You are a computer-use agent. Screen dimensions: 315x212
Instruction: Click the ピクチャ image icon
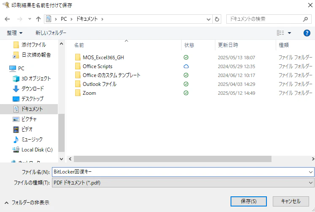tap(16, 119)
